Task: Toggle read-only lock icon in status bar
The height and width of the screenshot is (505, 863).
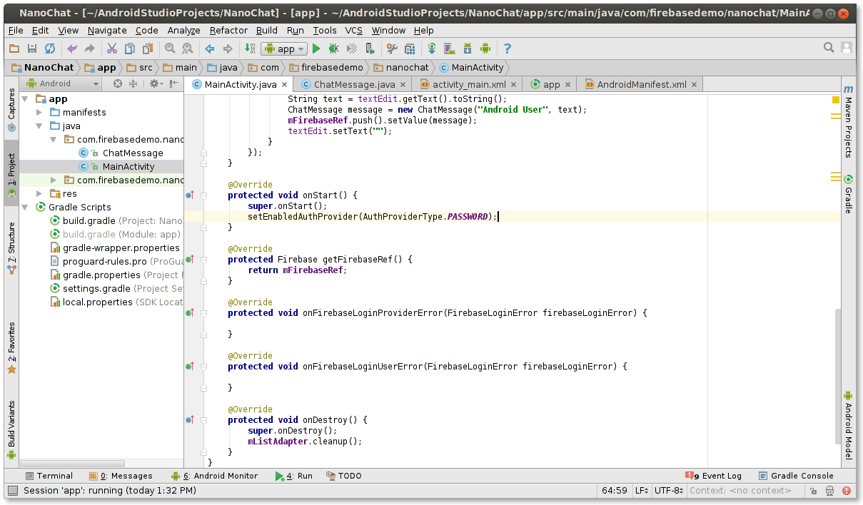Action: 813,491
